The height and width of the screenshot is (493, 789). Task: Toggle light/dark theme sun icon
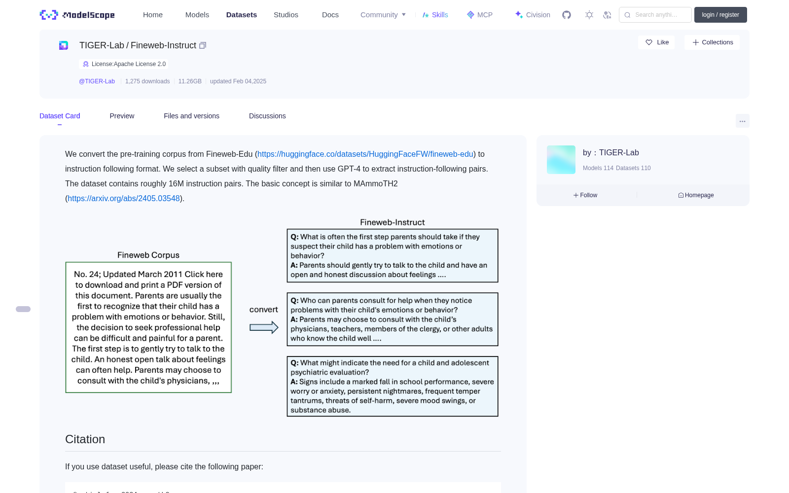point(589,15)
